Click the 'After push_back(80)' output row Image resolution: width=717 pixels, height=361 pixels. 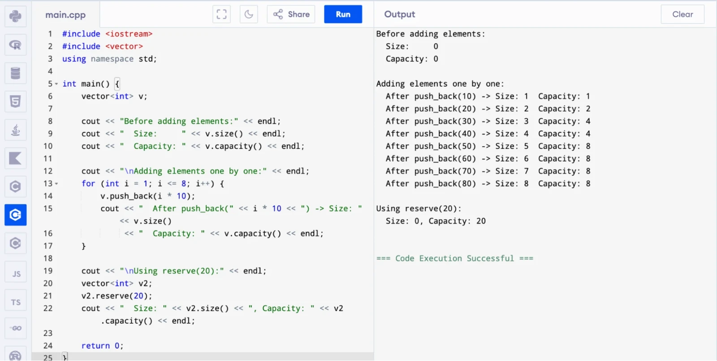tap(488, 184)
